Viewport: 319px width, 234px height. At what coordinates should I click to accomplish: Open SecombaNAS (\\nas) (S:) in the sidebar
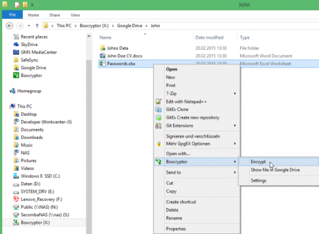[x=45, y=215]
